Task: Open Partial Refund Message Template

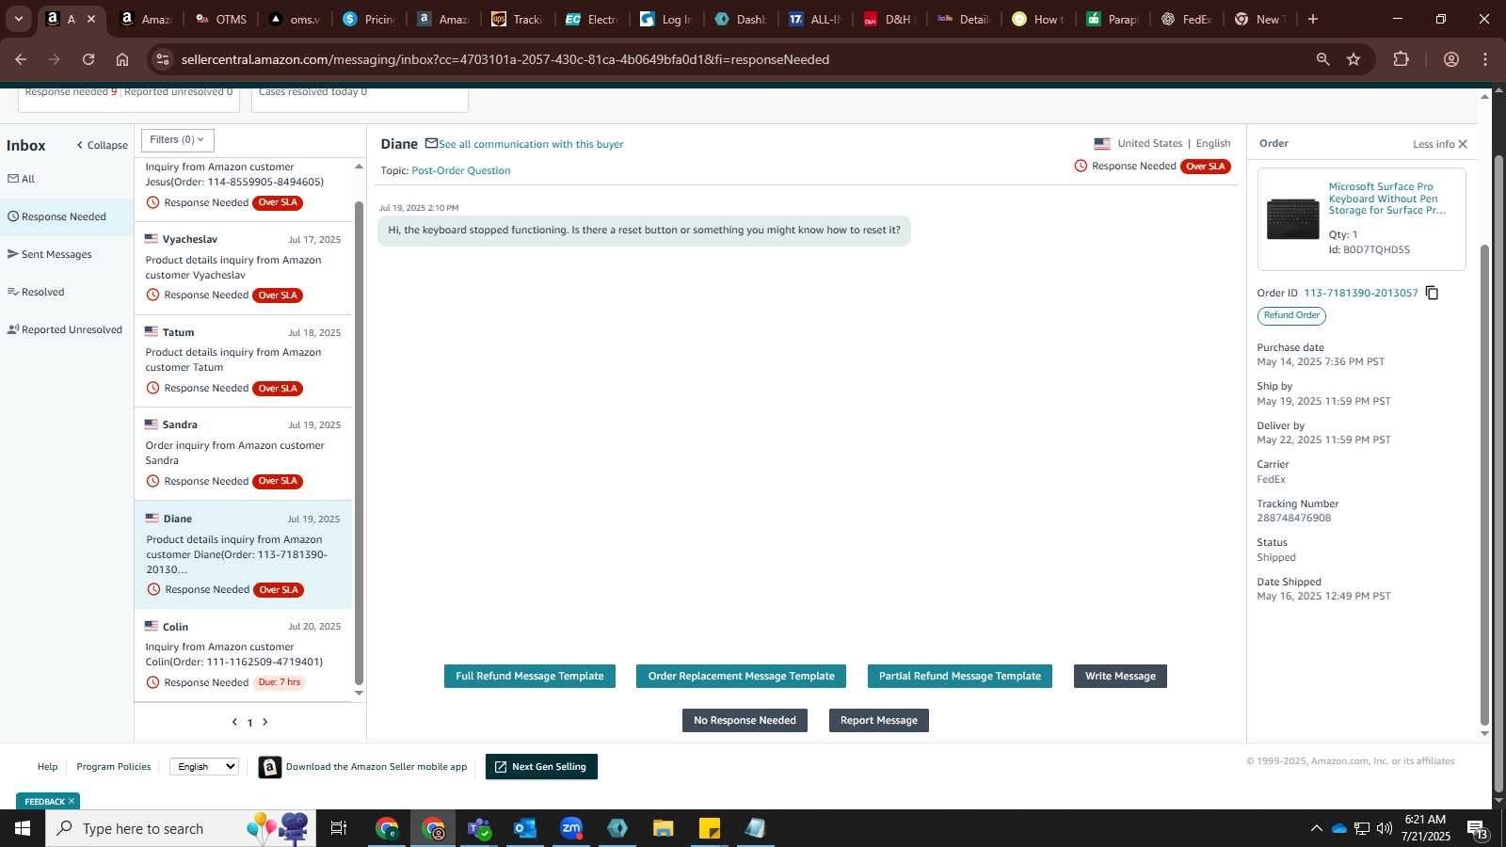Action: tap(960, 676)
